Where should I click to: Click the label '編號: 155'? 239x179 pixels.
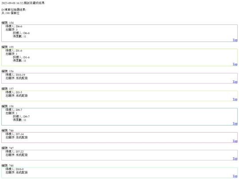[x=8, y=47]
